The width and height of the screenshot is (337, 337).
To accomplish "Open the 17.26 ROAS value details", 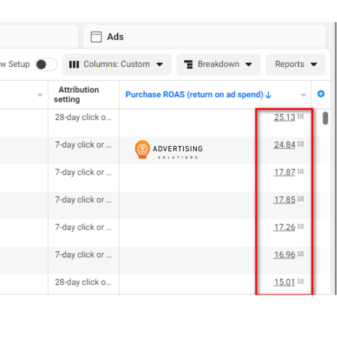I will tap(284, 227).
